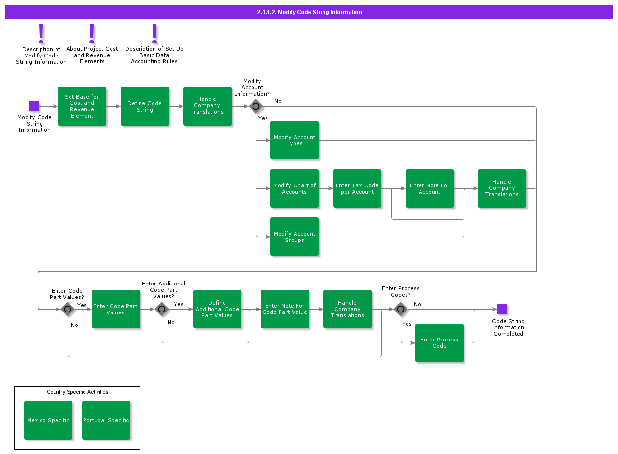Viewport: 618px width, 454px height.
Task: Open the Modify Account Groups activity
Action: (295, 237)
